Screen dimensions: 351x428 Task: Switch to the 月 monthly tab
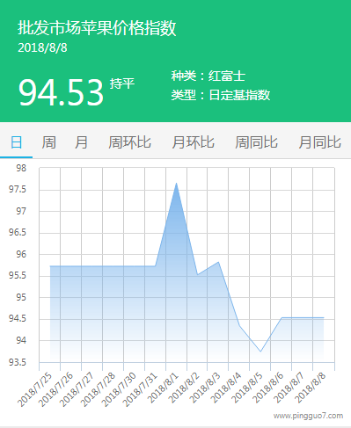81,142
